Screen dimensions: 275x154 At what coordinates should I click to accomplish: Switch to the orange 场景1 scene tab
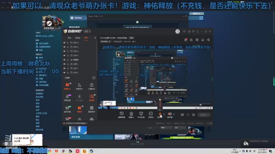(x=86, y=38)
